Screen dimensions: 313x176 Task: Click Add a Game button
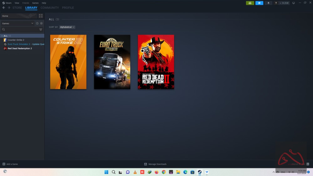(x=10, y=164)
